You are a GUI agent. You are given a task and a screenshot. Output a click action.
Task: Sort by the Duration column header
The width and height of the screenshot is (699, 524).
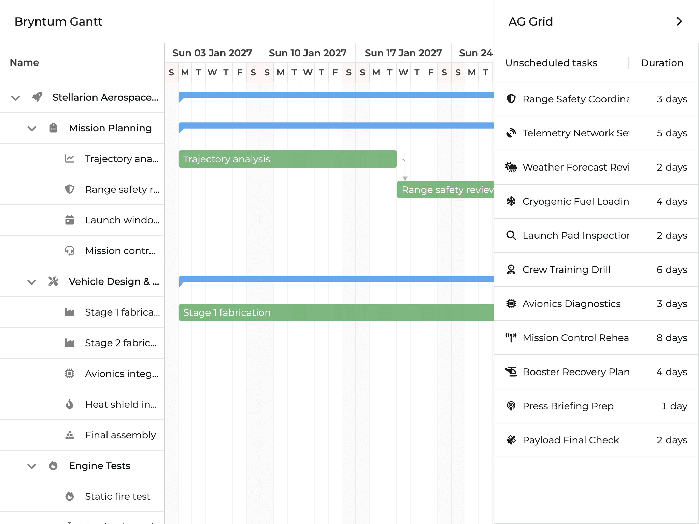[663, 63]
